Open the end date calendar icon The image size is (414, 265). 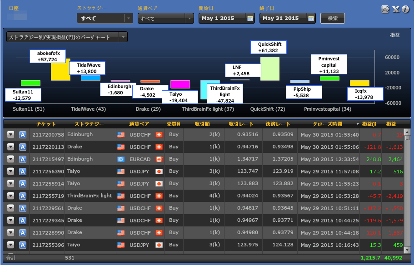(x=311, y=18)
